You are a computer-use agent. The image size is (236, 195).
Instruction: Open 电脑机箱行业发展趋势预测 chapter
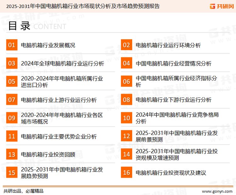point(62,173)
